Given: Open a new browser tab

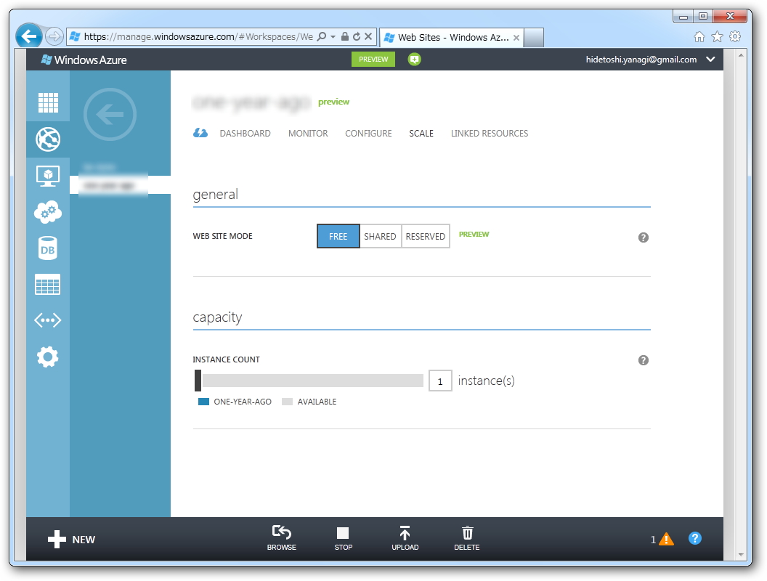Looking at the screenshot, I should coord(534,38).
